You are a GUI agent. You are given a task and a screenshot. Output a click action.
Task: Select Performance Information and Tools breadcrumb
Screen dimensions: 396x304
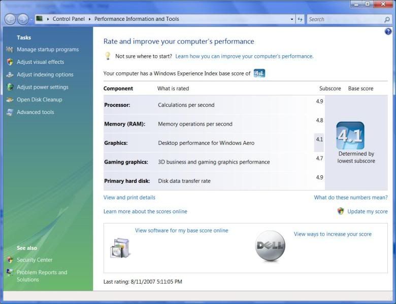[137, 19]
